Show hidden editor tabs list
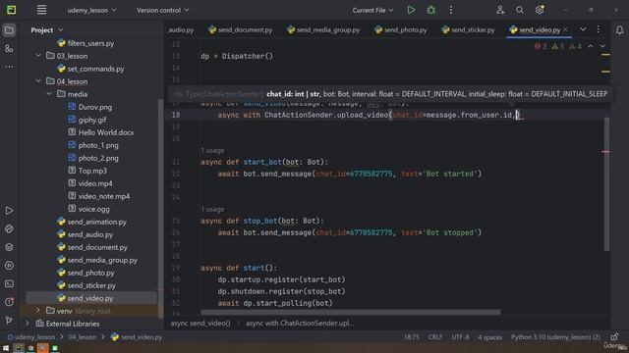Viewport: 629px width, 353px height. 583,29
